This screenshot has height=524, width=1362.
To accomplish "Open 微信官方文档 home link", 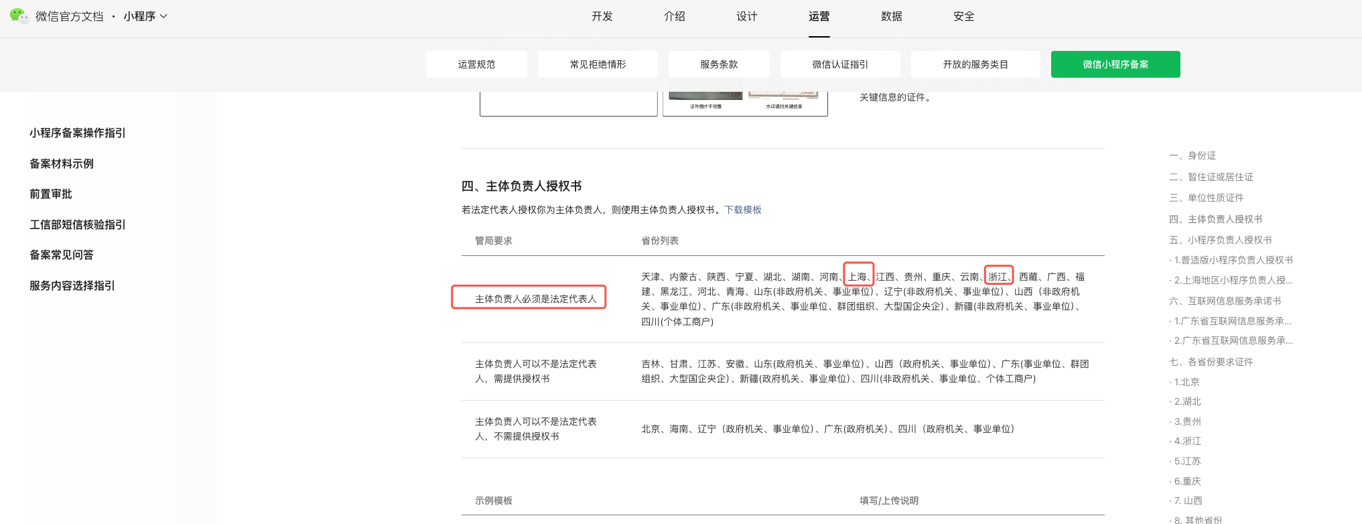I will [70, 16].
